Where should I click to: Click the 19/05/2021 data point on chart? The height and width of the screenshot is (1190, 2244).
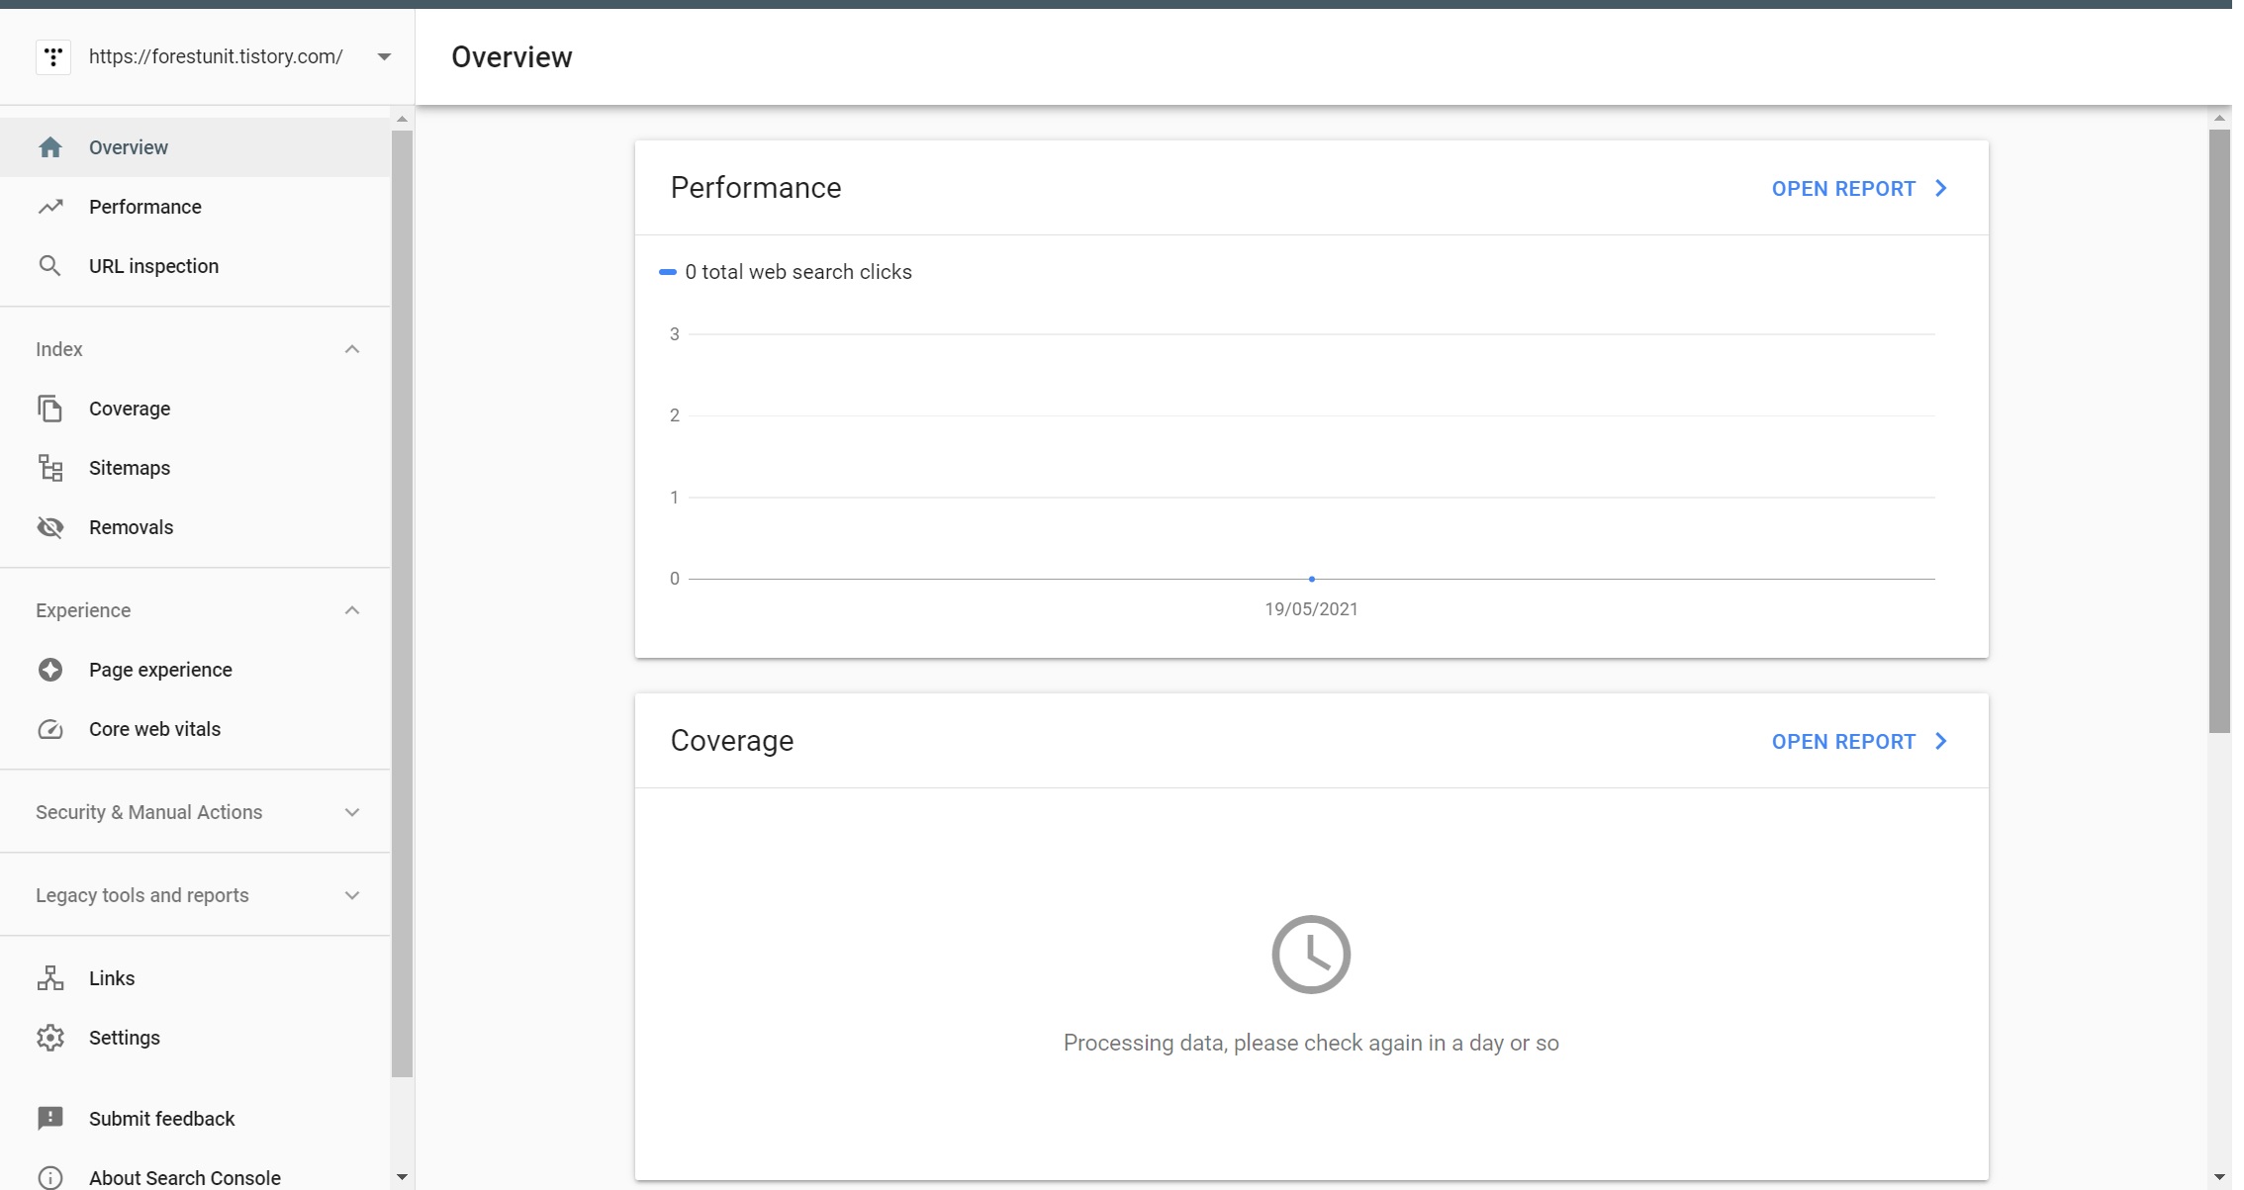pos(1311,579)
